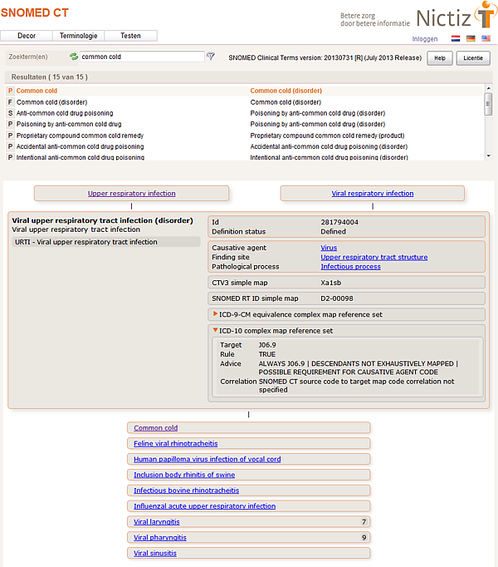Open the Testen menu
The height and width of the screenshot is (567, 498).
pos(130,36)
